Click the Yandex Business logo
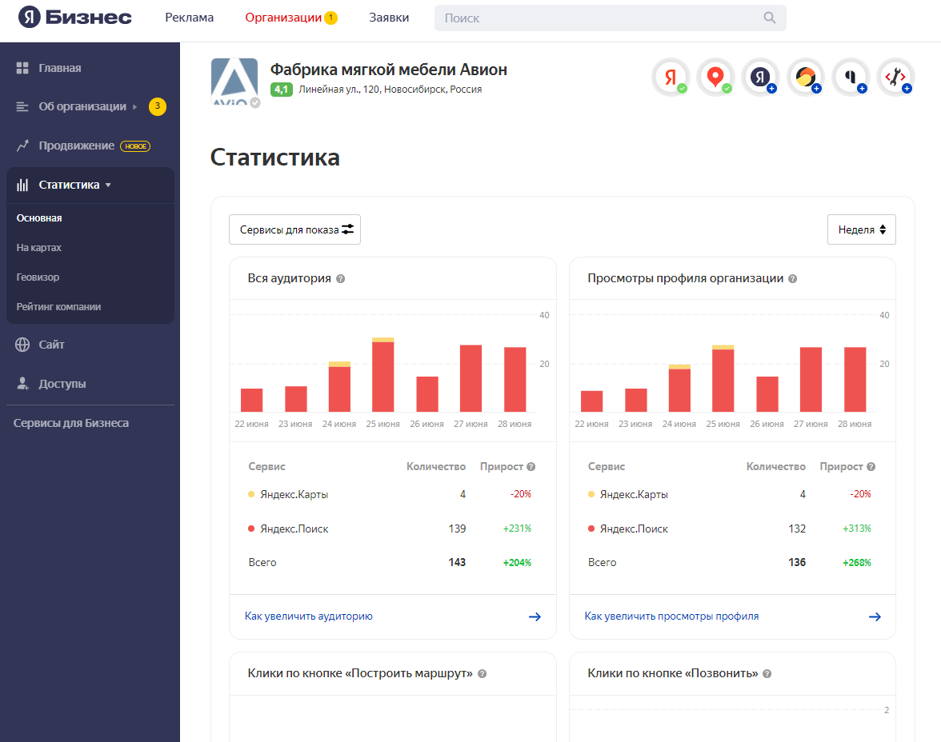The width and height of the screenshot is (941, 742). coord(75,18)
